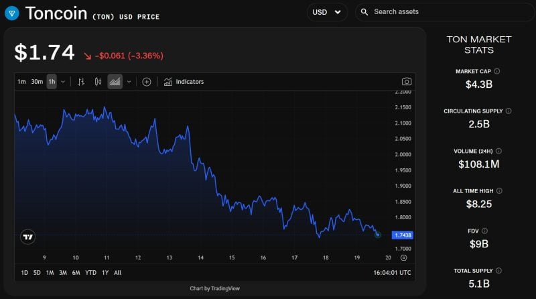This screenshot has width=536, height=299.
Task: Expand the chart style dropdown arrow
Action: tap(129, 82)
